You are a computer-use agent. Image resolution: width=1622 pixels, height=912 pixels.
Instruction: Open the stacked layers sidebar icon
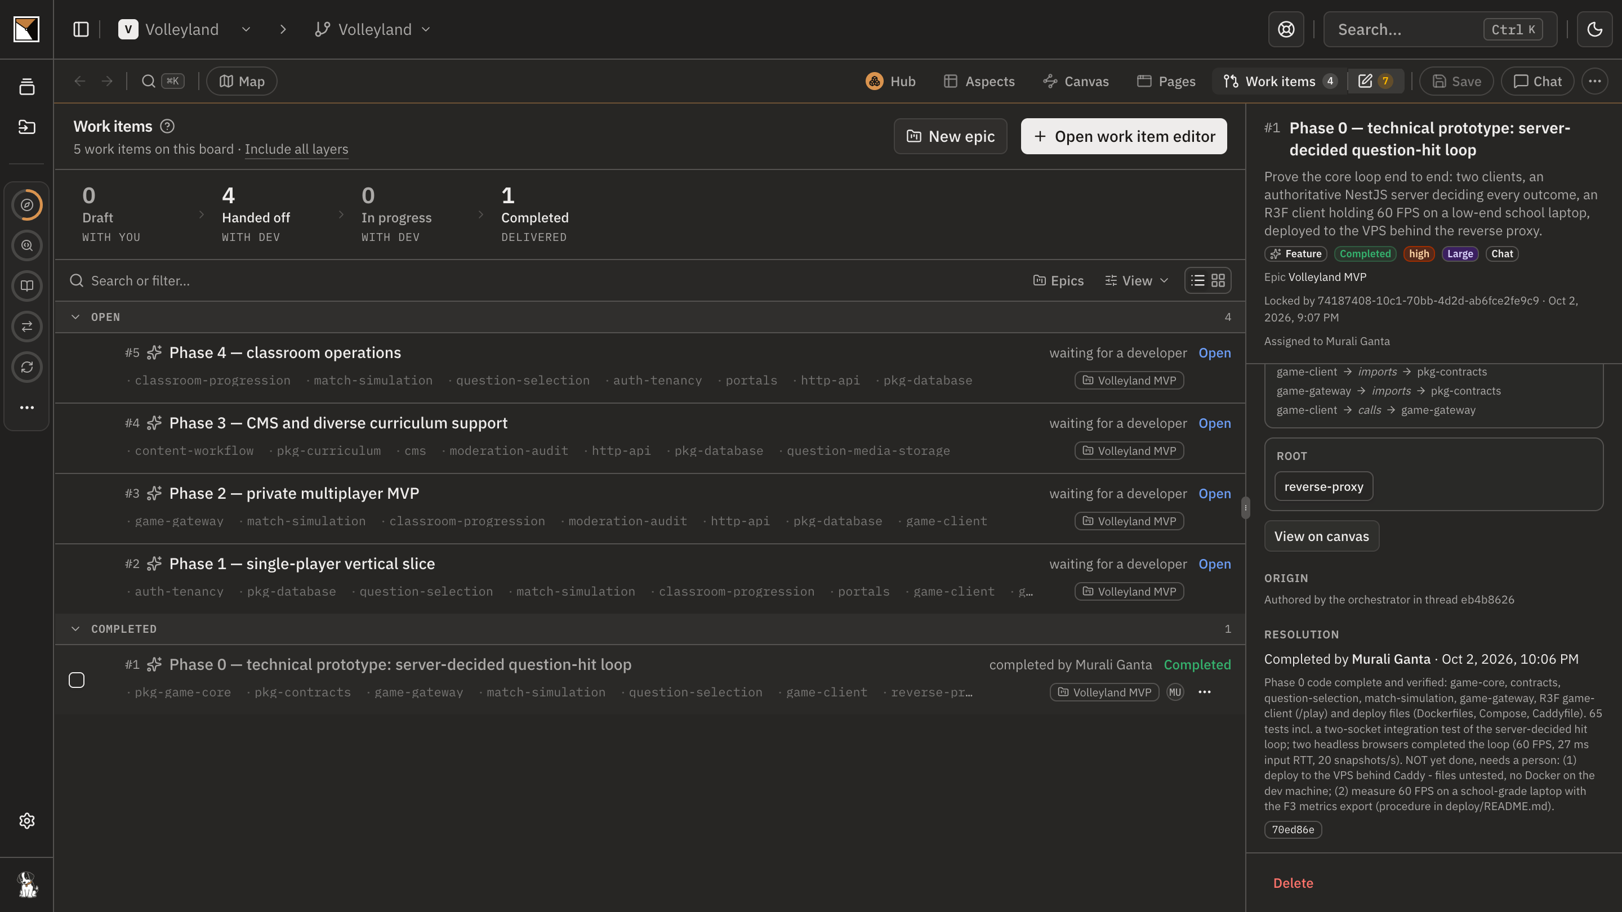coord(26,87)
